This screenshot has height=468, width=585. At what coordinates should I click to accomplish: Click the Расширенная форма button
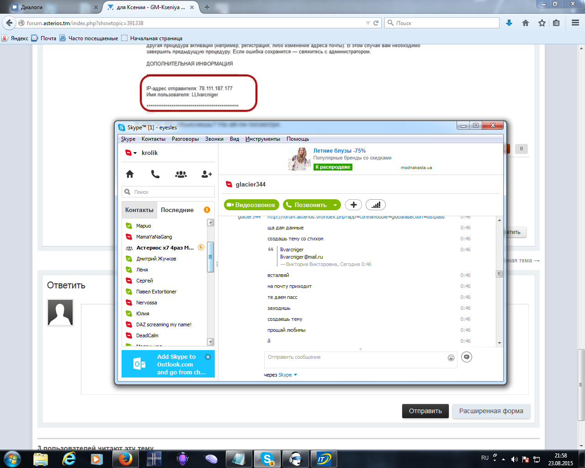tap(491, 411)
